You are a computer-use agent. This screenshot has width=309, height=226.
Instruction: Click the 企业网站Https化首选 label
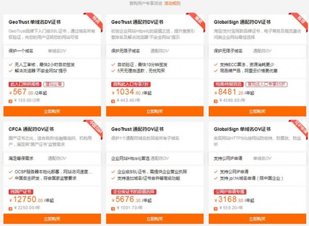tap(130, 159)
